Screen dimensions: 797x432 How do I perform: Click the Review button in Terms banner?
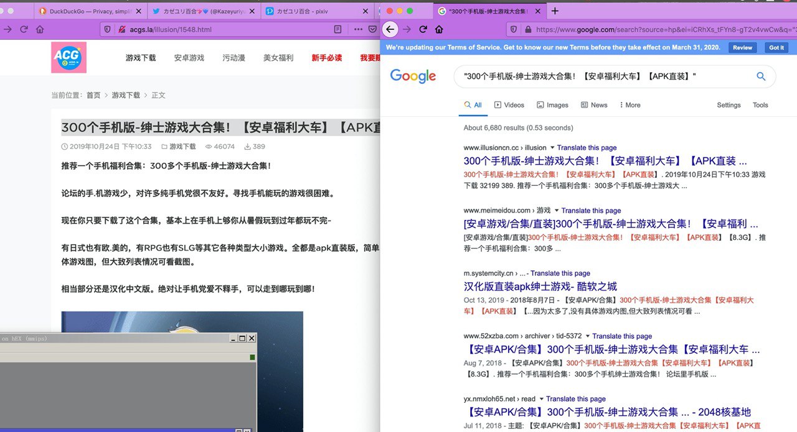pos(742,47)
